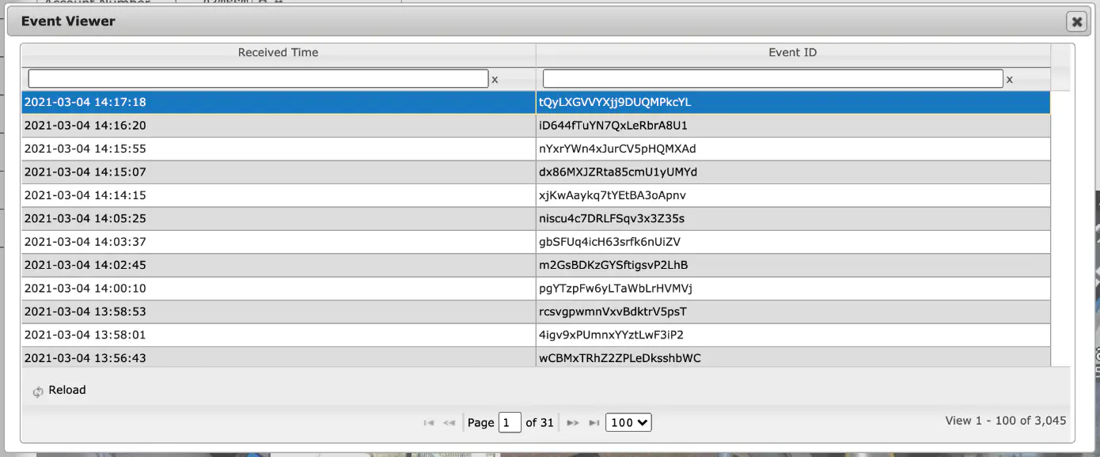Click event ID xjKwAaykq7tYEtBA3oApnv
The width and height of the screenshot is (1100, 457).
pos(613,195)
